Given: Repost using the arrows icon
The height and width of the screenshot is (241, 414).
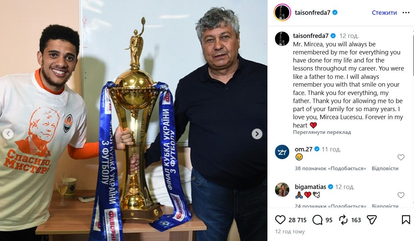Looking at the screenshot, I should click(343, 220).
